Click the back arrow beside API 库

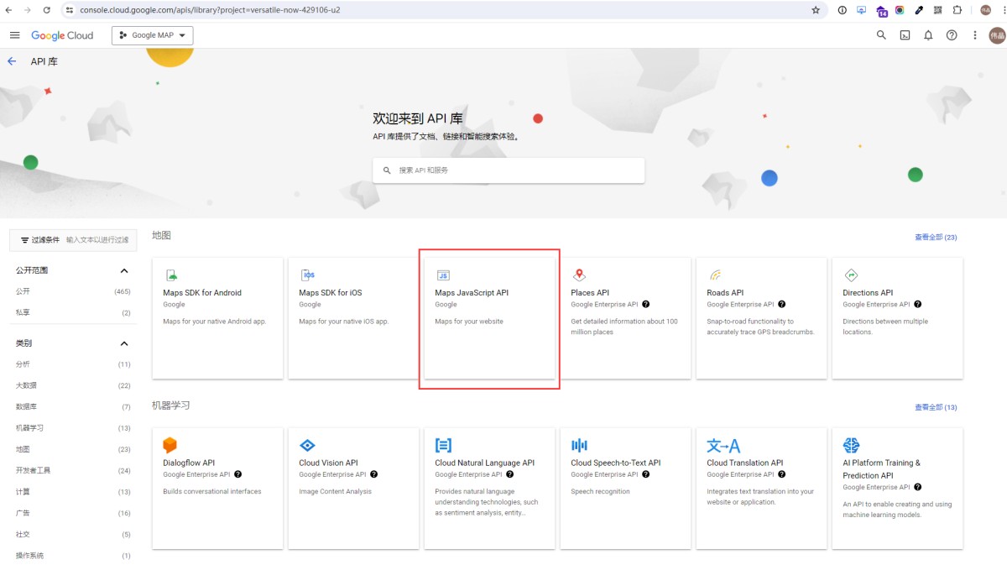point(12,61)
